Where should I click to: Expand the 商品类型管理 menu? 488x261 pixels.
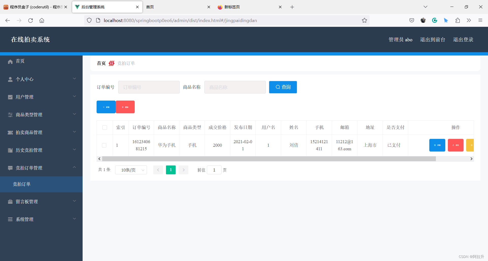pos(74,114)
